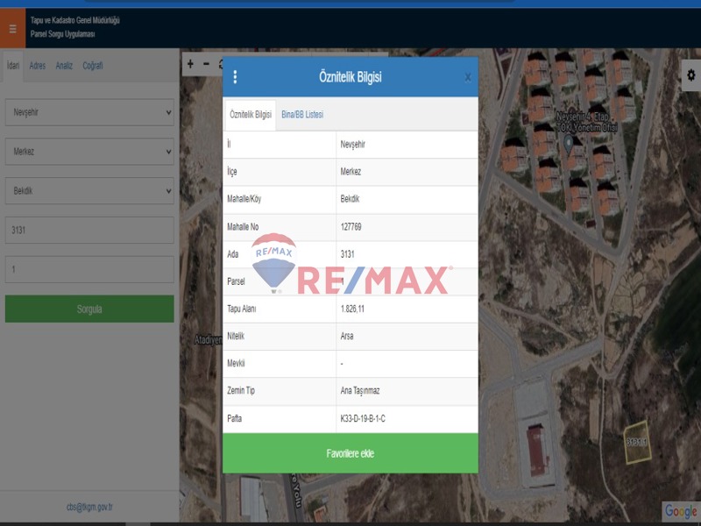Viewport: 701px width, 526px height.
Task: Click the cbs@tkgm.gov.tr email link
Action: tap(89, 507)
